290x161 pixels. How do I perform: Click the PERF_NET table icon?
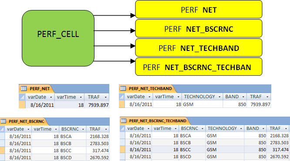pyautogui.click(x=24, y=88)
